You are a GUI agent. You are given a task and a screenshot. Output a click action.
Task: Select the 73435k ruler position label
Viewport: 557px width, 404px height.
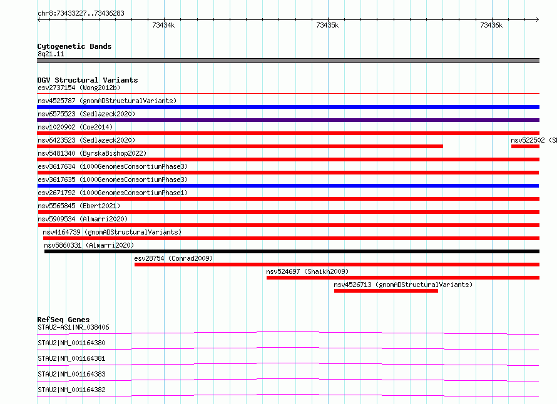pos(327,25)
